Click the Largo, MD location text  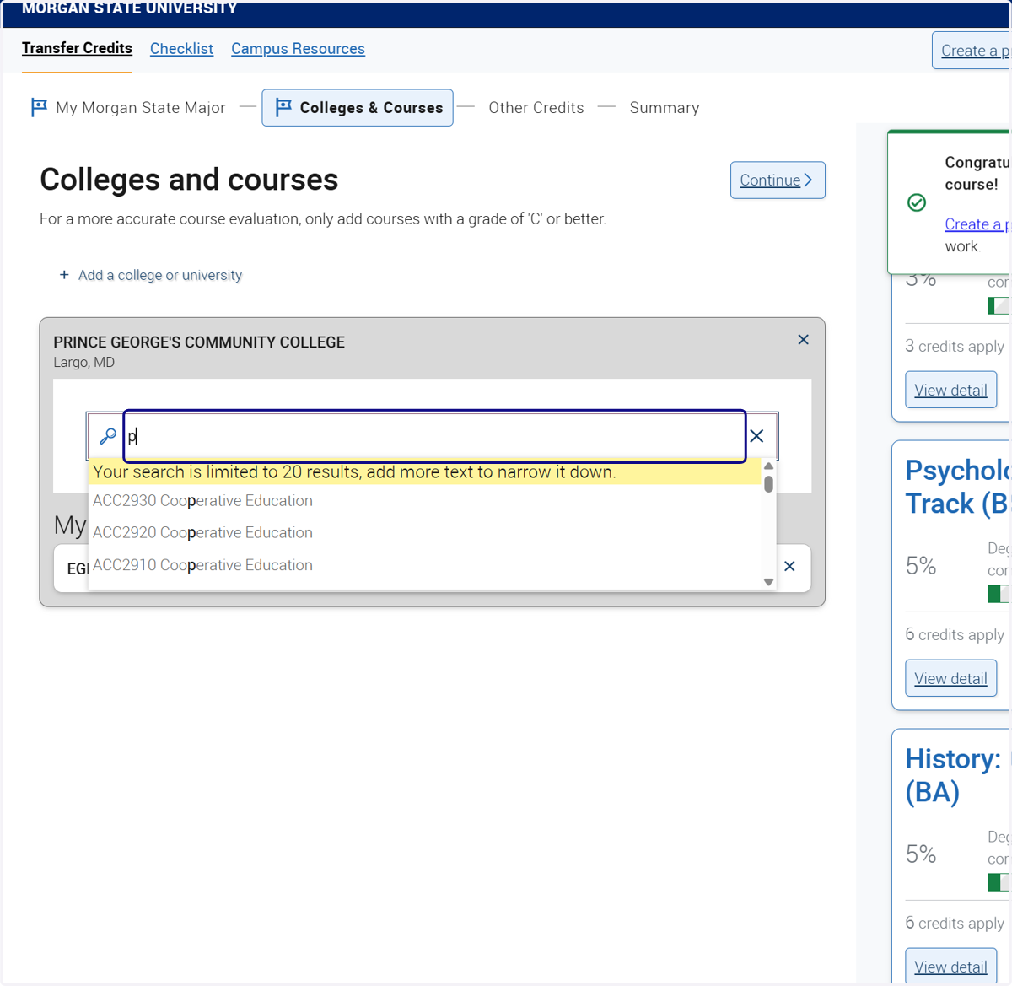point(83,363)
